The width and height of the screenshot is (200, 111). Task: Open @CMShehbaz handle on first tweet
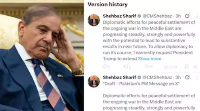[157, 16]
